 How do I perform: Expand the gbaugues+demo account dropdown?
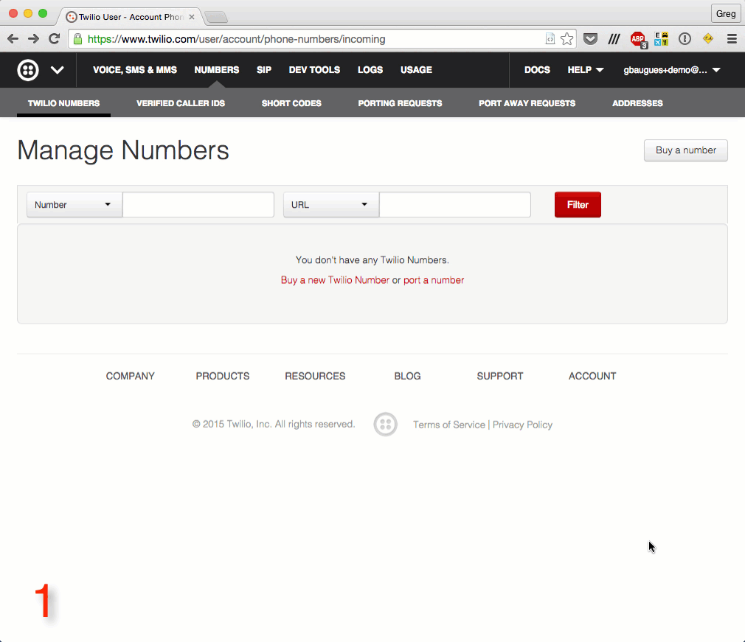click(672, 70)
